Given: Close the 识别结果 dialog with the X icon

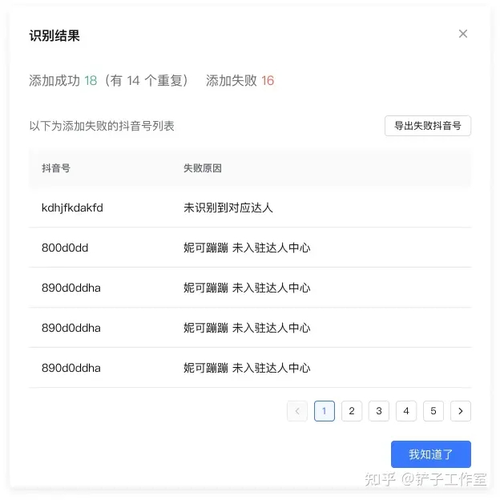Looking at the screenshot, I should (x=463, y=34).
